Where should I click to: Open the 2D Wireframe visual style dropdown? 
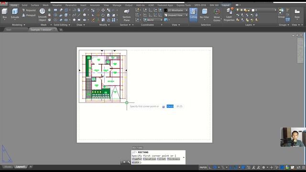(176, 10)
